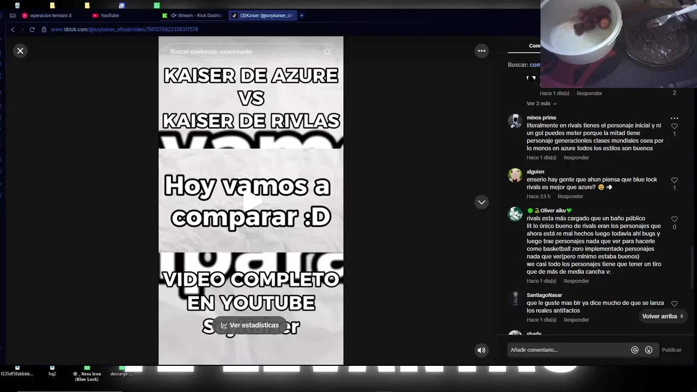Reply to SantiagoNasar's comment

(x=576, y=320)
